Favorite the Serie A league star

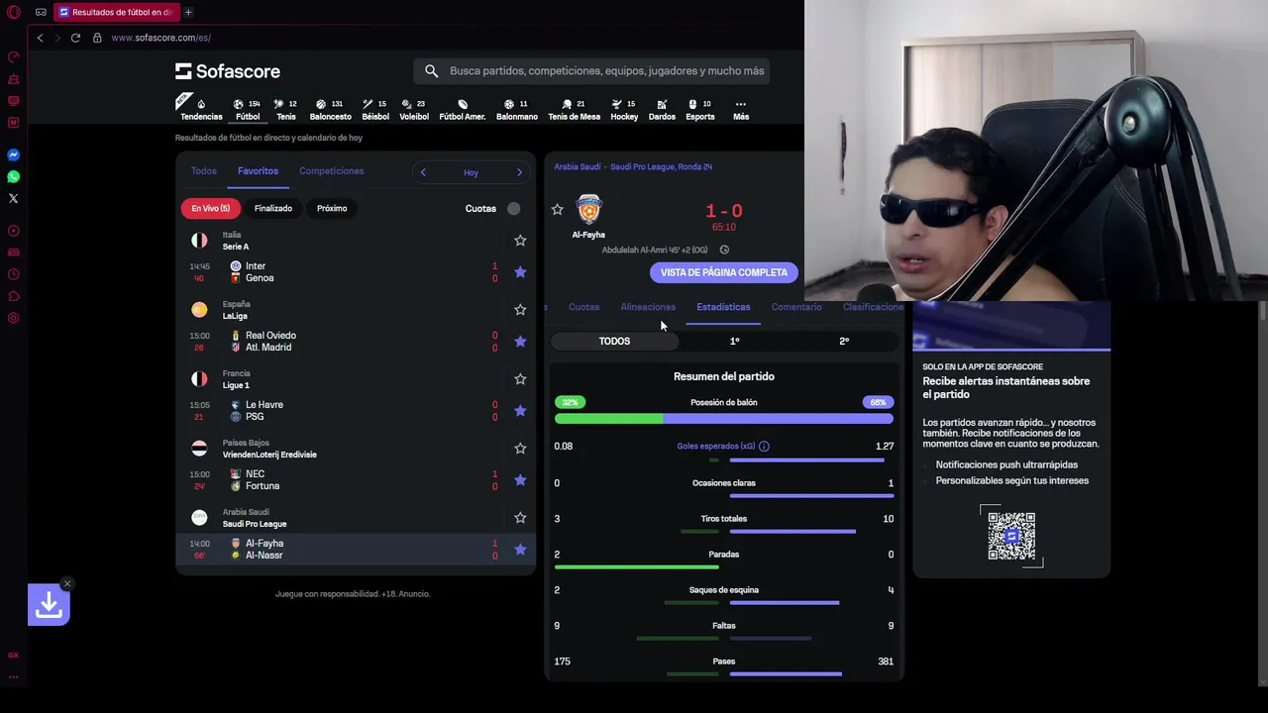(x=520, y=240)
